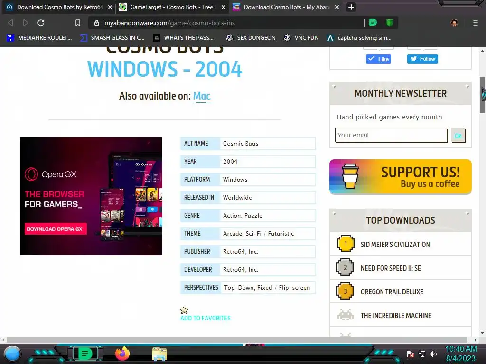Close the My Abandonware tab
The height and width of the screenshot is (364, 486).
tap(337, 7)
